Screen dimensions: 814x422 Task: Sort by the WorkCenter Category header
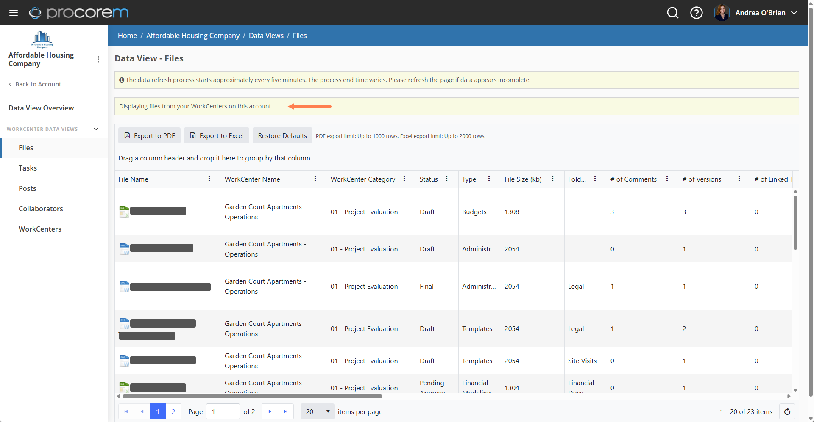point(363,179)
